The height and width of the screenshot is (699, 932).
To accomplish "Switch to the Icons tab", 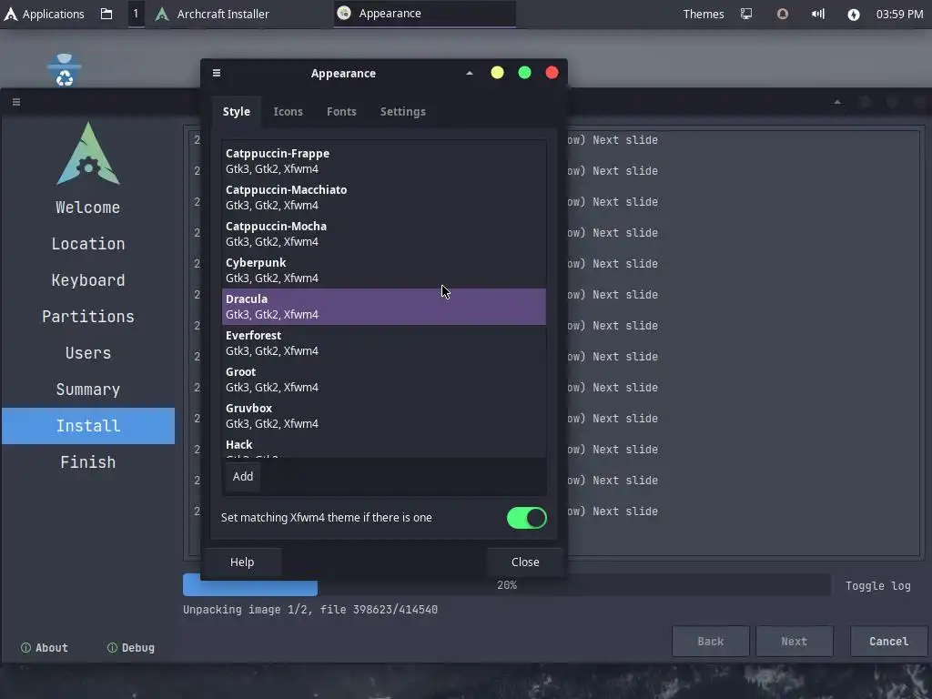I will pos(289,112).
